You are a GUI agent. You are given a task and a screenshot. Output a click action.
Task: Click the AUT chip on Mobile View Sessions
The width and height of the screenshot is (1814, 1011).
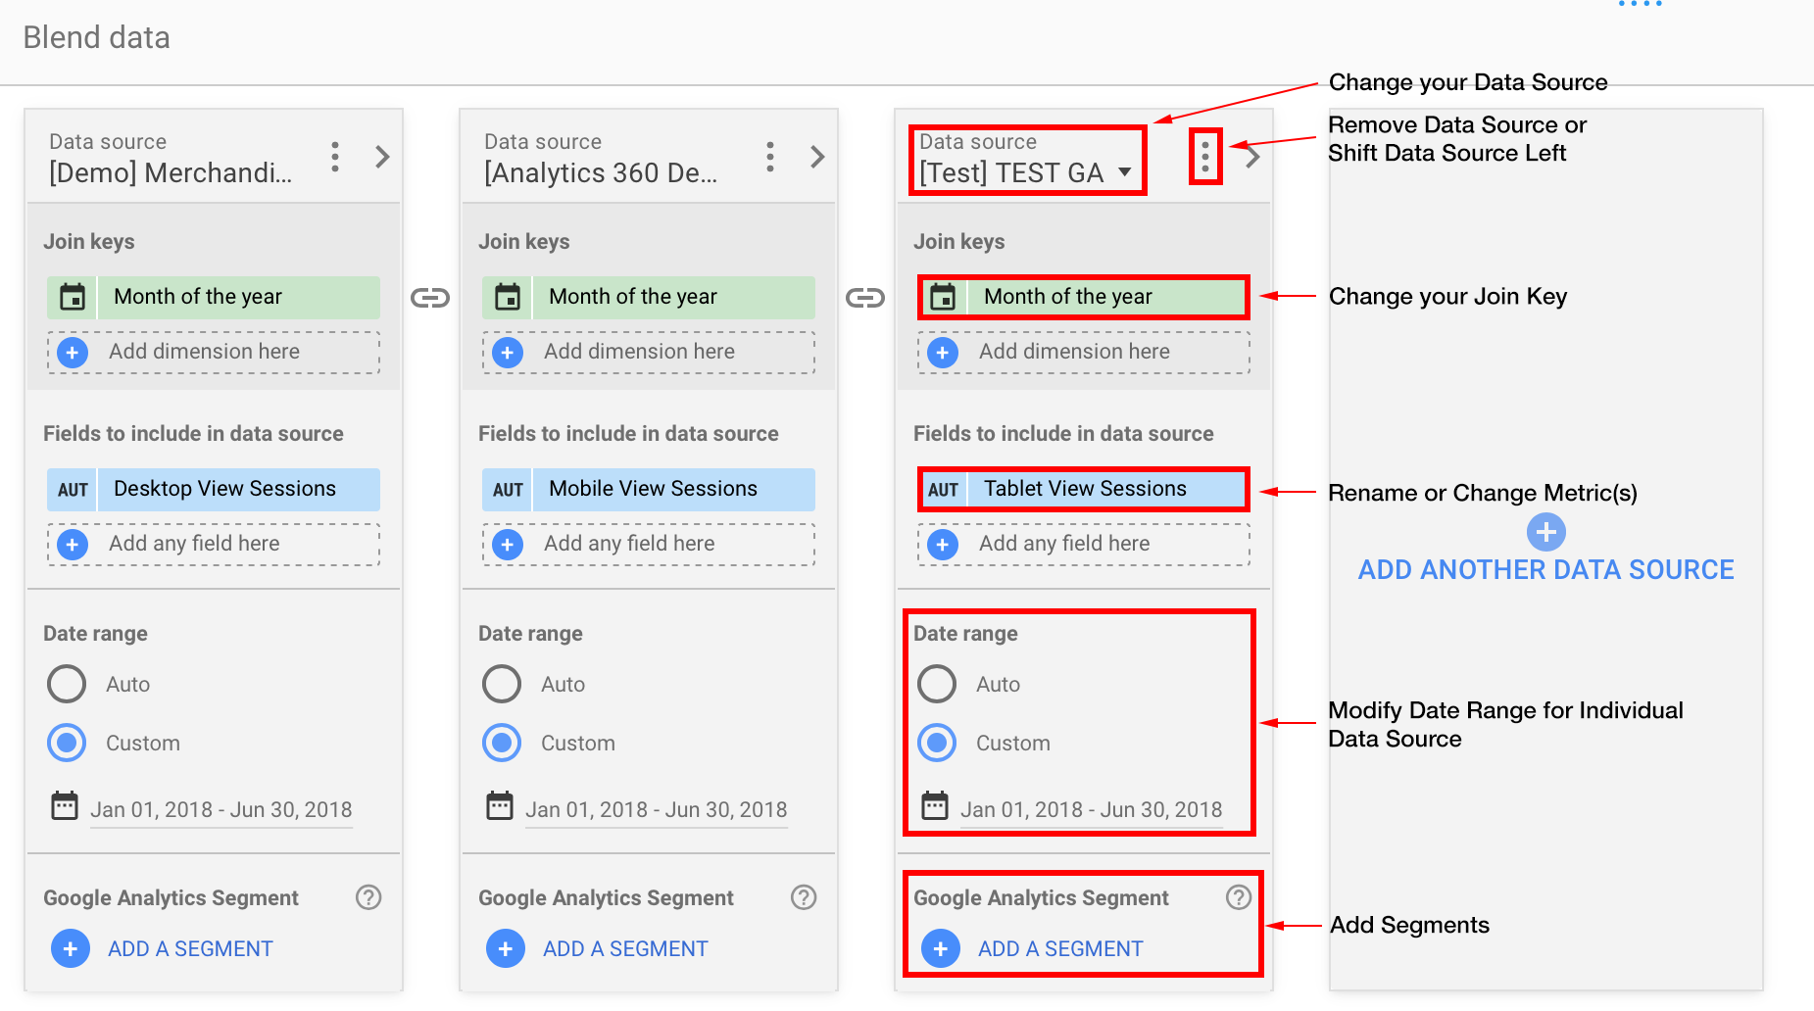pos(506,489)
